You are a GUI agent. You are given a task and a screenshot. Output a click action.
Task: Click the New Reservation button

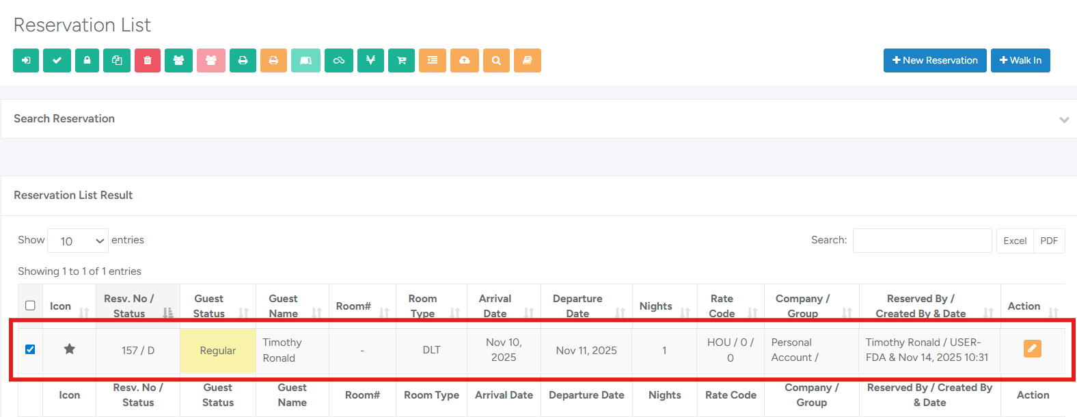tap(934, 60)
